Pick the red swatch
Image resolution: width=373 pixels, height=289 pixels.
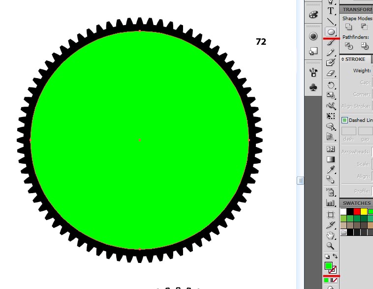(357, 211)
